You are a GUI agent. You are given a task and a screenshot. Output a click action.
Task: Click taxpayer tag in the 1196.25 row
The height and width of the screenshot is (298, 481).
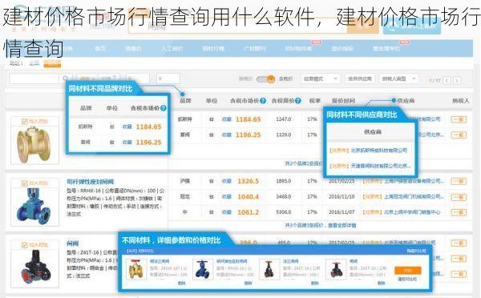coord(459,135)
